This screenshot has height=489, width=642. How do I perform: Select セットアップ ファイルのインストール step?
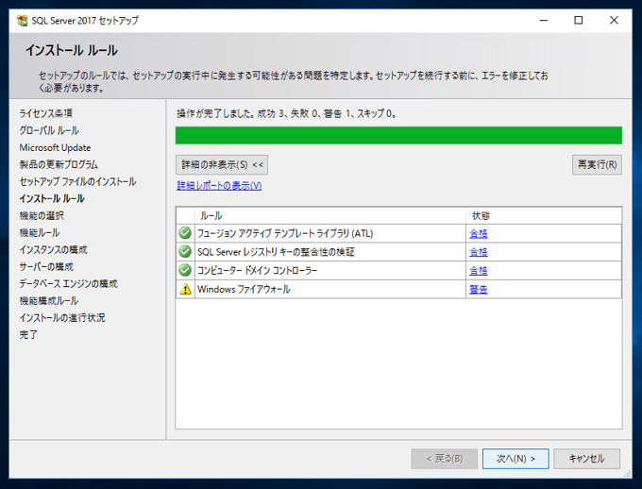77,181
